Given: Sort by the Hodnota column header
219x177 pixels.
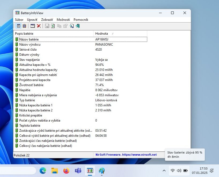Looking at the screenshot, I should click(120, 34).
